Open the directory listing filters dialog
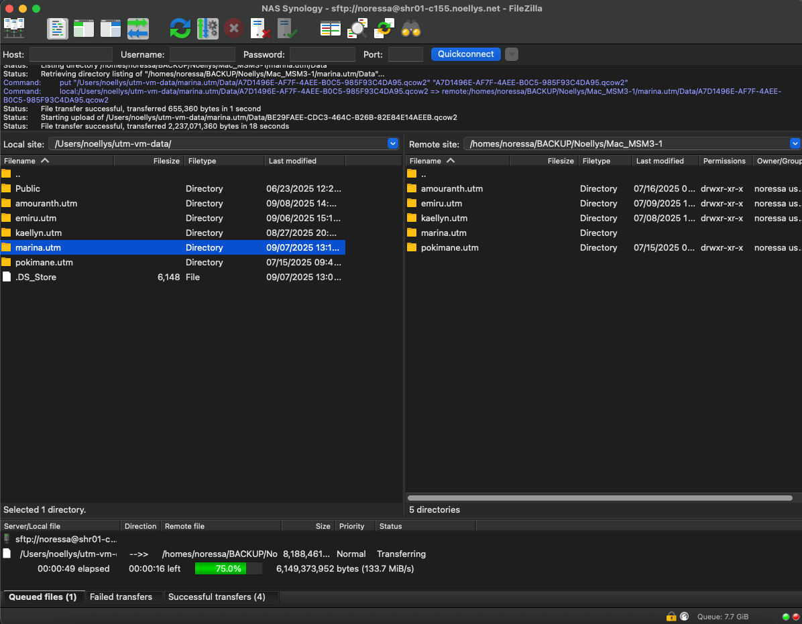Image resolution: width=802 pixels, height=624 pixels. coord(331,28)
